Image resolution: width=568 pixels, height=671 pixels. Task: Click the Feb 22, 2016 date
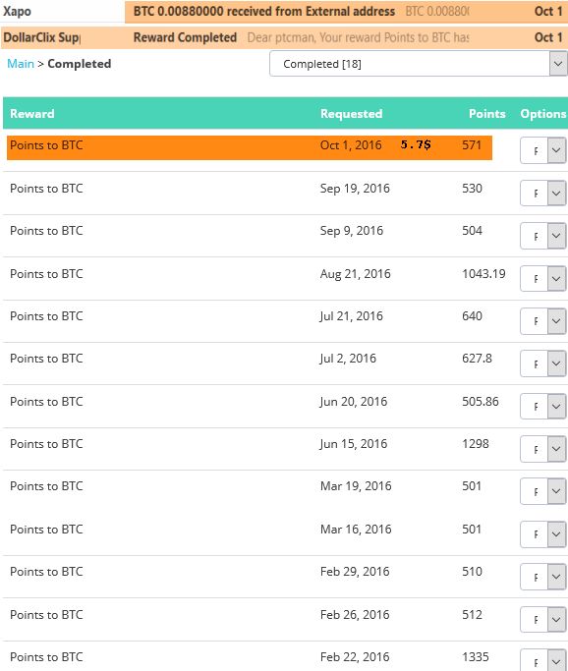355,657
